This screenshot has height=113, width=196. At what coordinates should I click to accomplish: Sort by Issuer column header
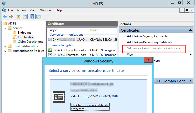pyautogui.click(x=103, y=30)
